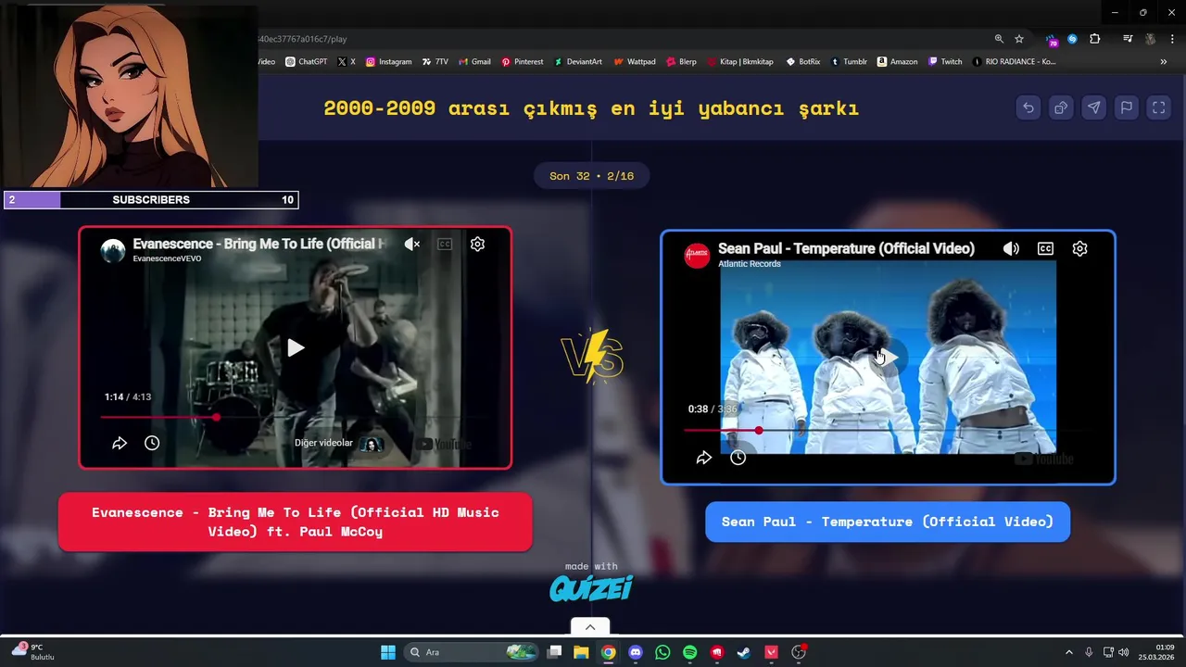
Task: Click Watch Later clock on Sean Paul video
Action: point(738,458)
